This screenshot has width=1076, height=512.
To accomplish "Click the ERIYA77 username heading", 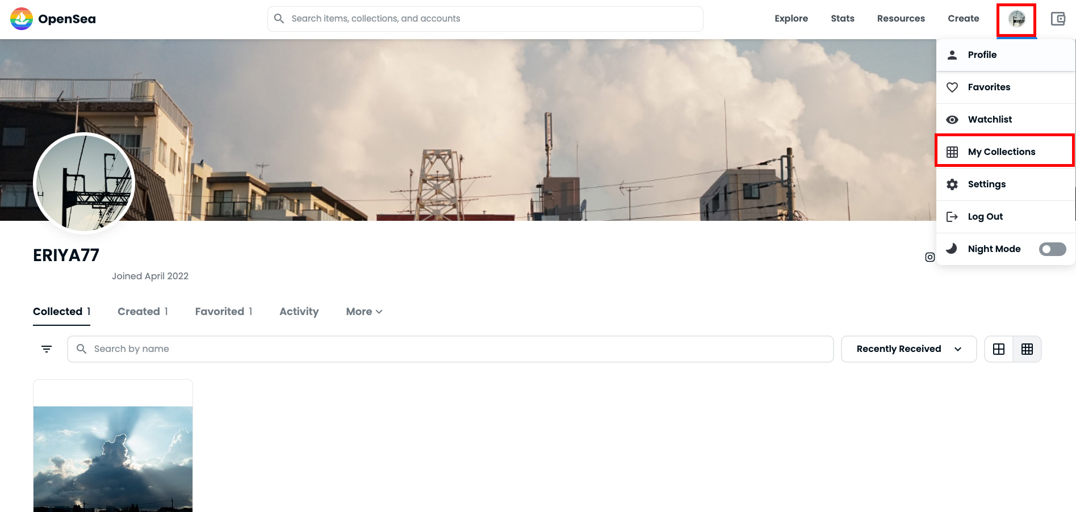I will click(x=66, y=255).
